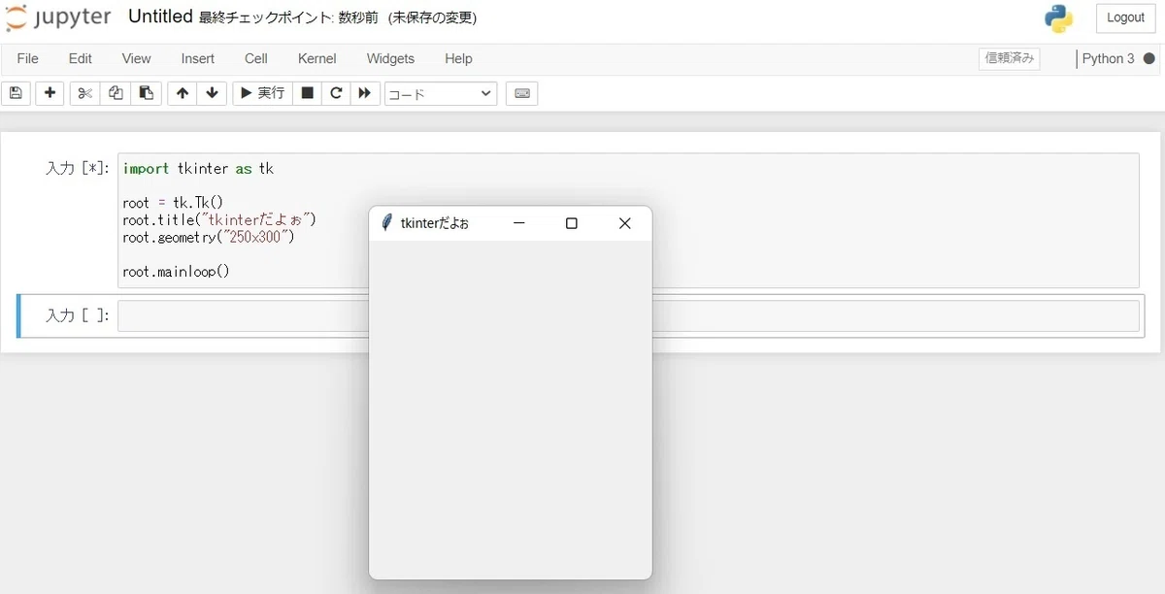Image resolution: width=1165 pixels, height=594 pixels.
Task: Click the 入力 [*] cell prompt
Action: (x=78, y=169)
